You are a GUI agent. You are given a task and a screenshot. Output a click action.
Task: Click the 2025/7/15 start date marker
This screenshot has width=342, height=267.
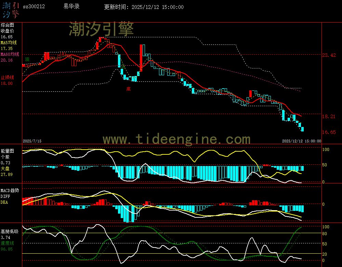coord(32,141)
